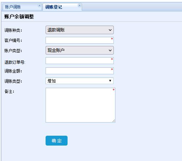Click the 调账种类 label

pos(13,30)
